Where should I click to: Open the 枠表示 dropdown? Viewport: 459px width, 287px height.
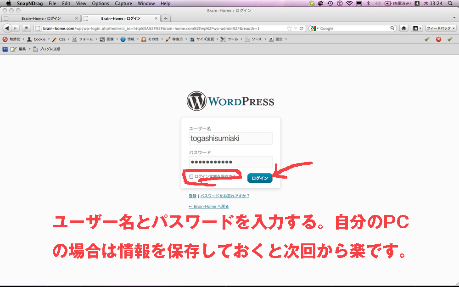tap(176, 39)
